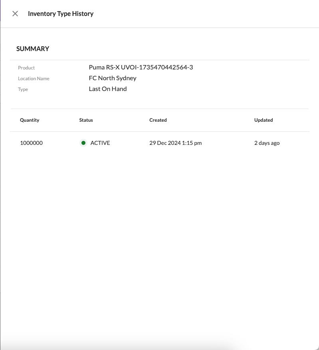Click the Puma RS-X product name value
This screenshot has width=319, height=350.
[141, 67]
